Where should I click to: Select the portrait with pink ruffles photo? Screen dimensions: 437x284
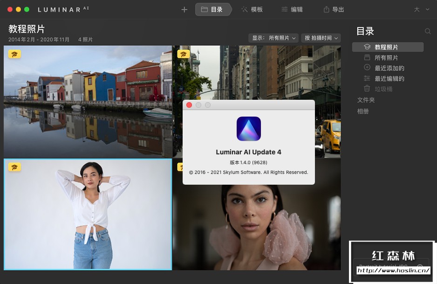click(256, 228)
